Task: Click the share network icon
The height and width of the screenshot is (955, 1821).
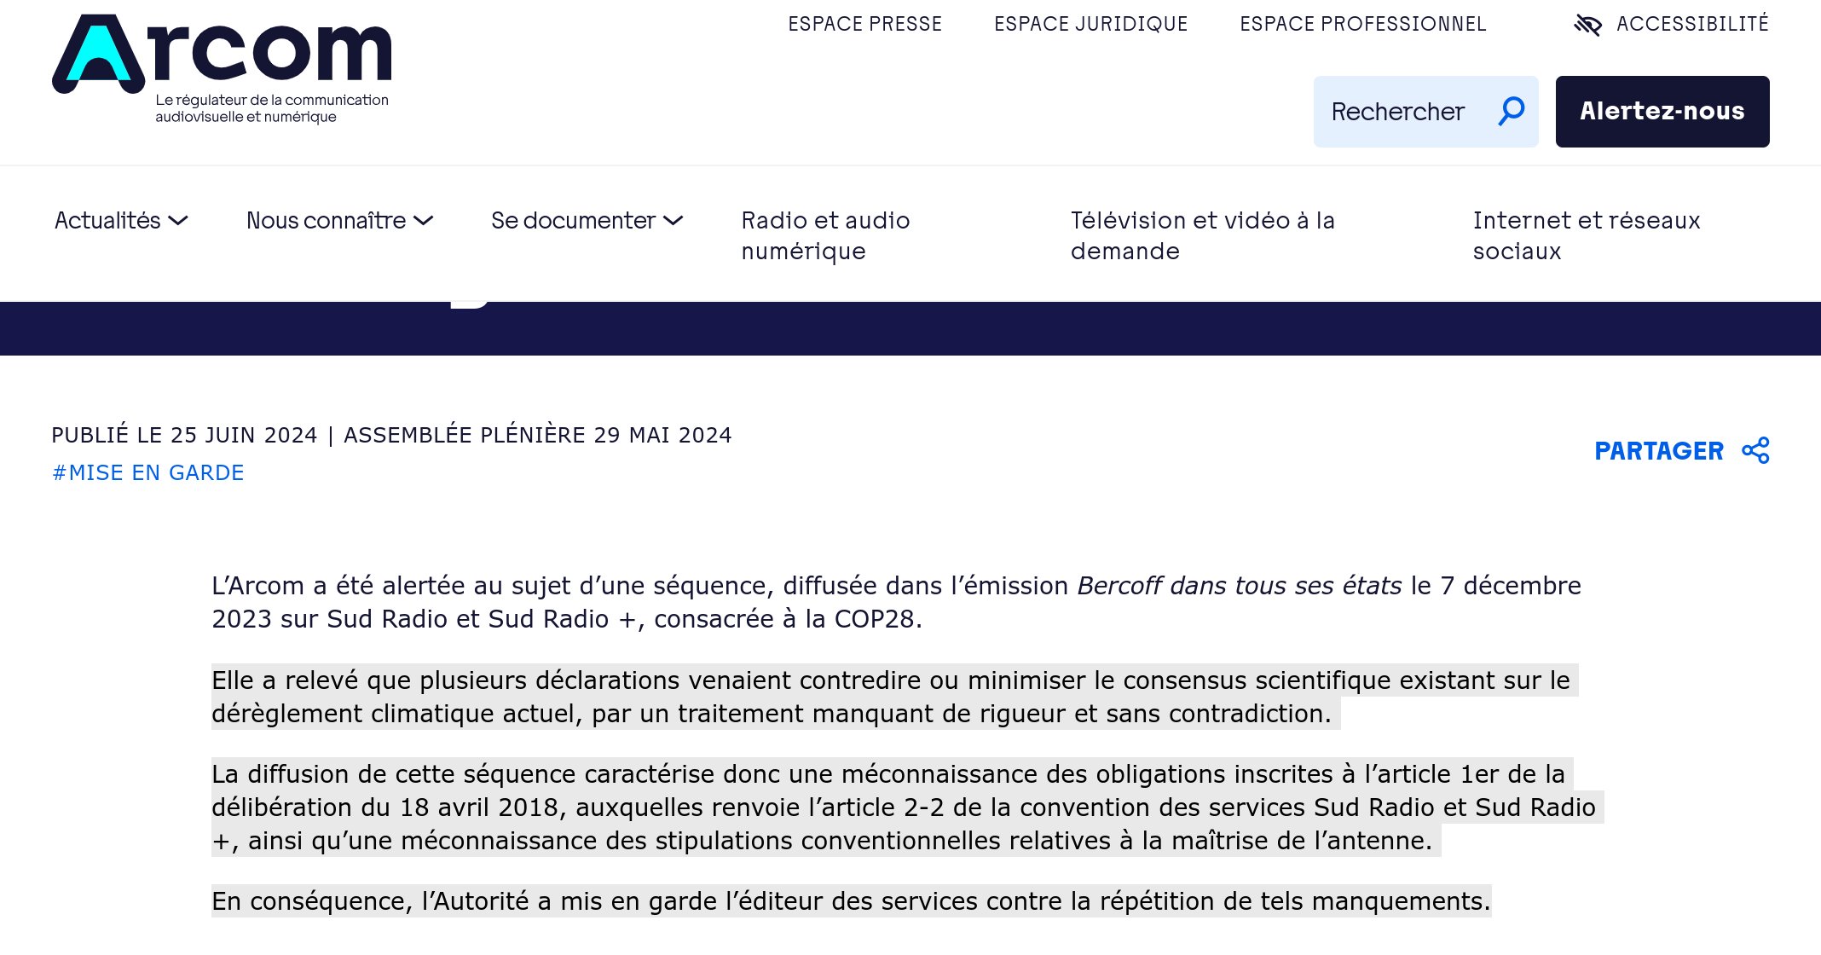Action: pyautogui.click(x=1755, y=450)
